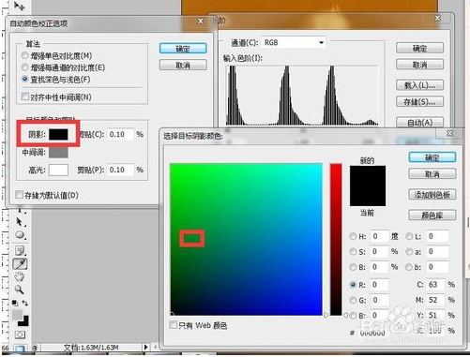
Task: Reset default foreground and background colors icon
Action: pos(15,303)
